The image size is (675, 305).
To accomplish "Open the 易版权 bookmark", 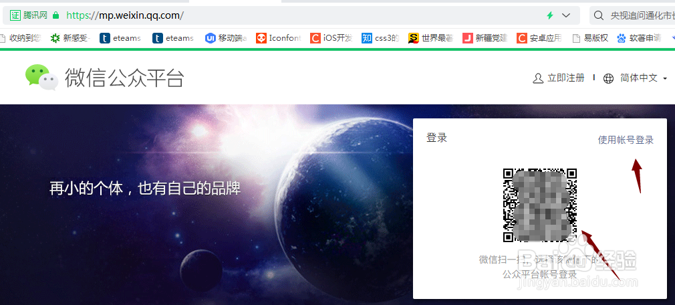I will (x=589, y=38).
